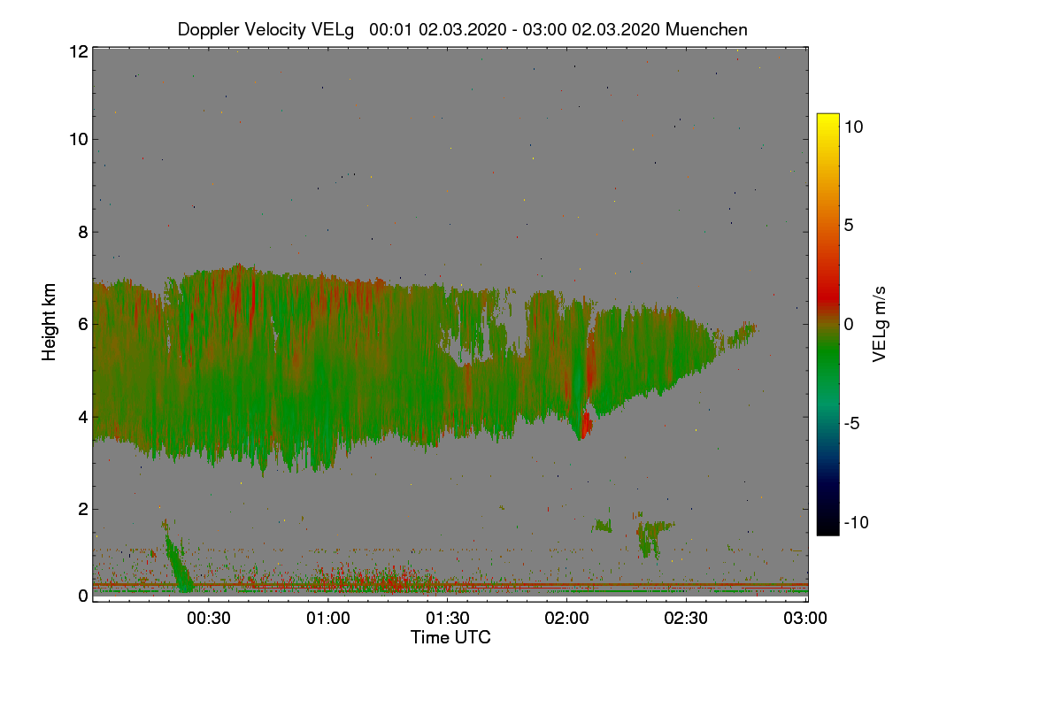This screenshot has height=708, width=1062.
Task: Select the 'Muenchen' station name in the title
Action: pos(706,29)
